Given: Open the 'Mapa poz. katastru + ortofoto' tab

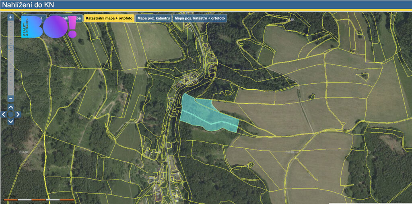Looking at the screenshot, I should (x=200, y=18).
